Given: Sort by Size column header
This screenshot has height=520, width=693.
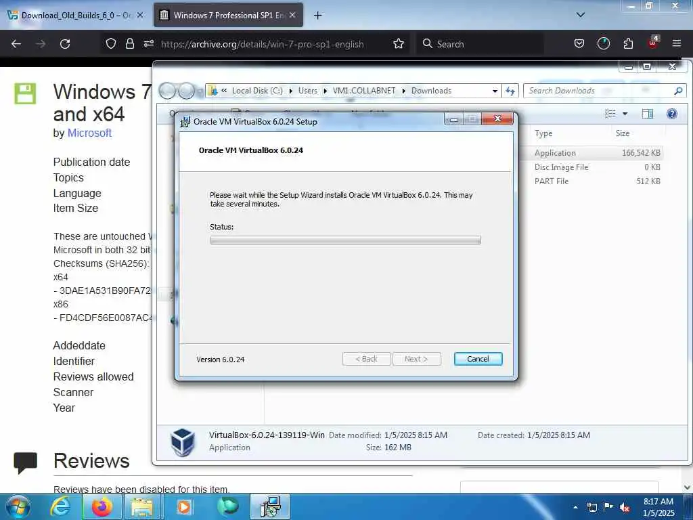Looking at the screenshot, I should [623, 133].
